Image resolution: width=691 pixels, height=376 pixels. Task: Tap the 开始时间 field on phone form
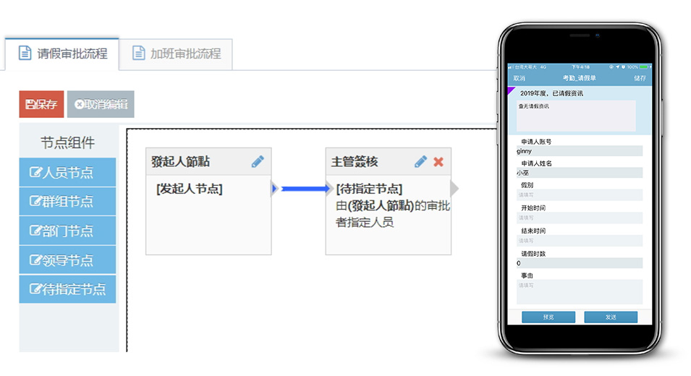[579, 218]
